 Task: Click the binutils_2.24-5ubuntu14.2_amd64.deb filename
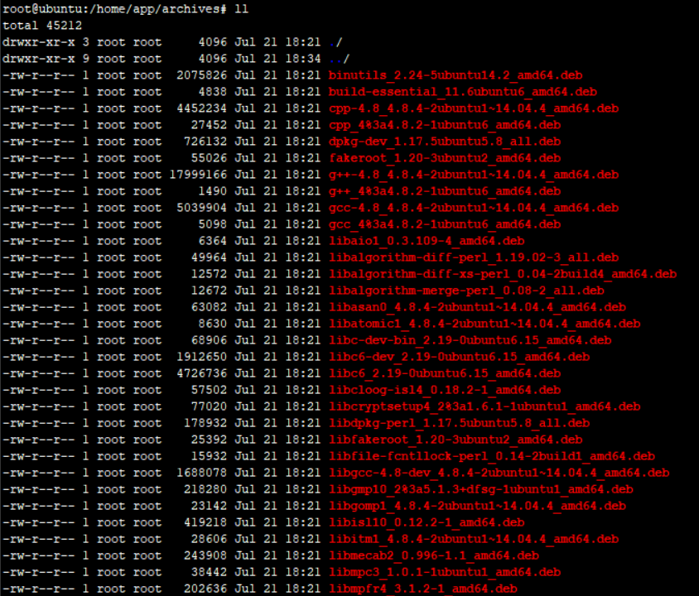456,75
